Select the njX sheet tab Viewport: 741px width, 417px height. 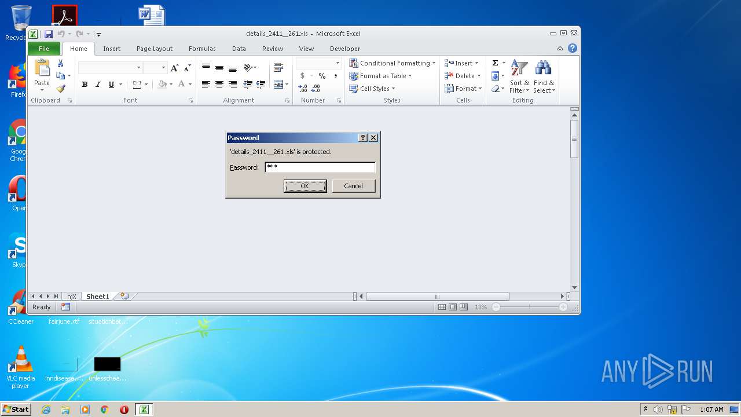pos(72,297)
